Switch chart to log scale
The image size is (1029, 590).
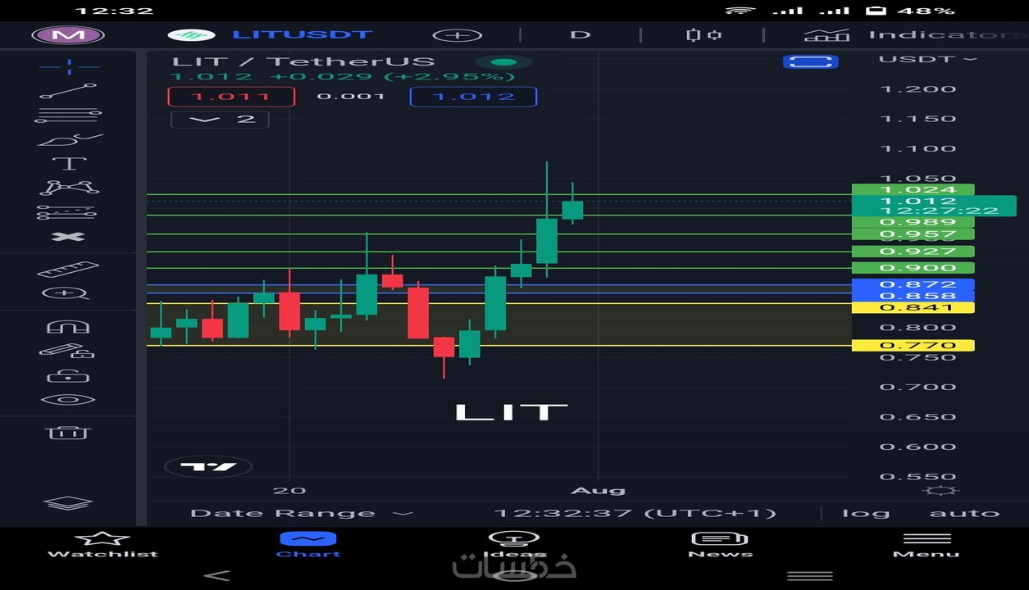865,513
